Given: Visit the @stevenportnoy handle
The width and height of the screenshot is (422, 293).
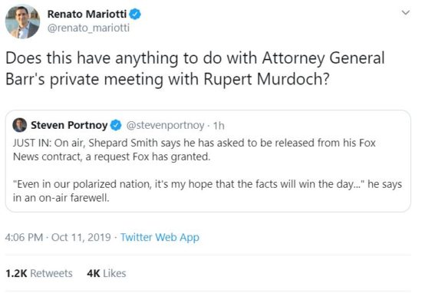Looking at the screenshot, I should (x=165, y=125).
